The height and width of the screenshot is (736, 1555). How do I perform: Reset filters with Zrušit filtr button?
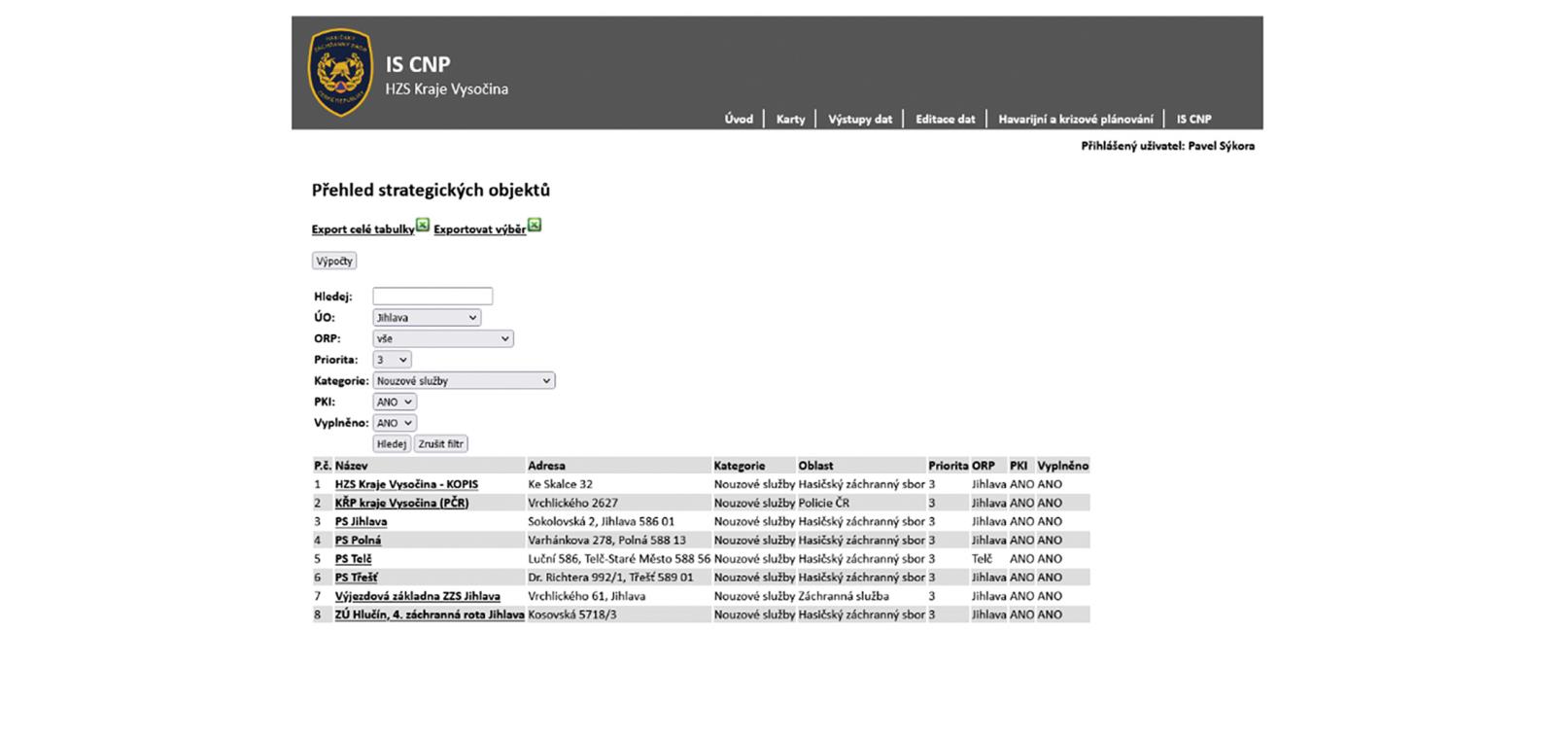tap(441, 444)
